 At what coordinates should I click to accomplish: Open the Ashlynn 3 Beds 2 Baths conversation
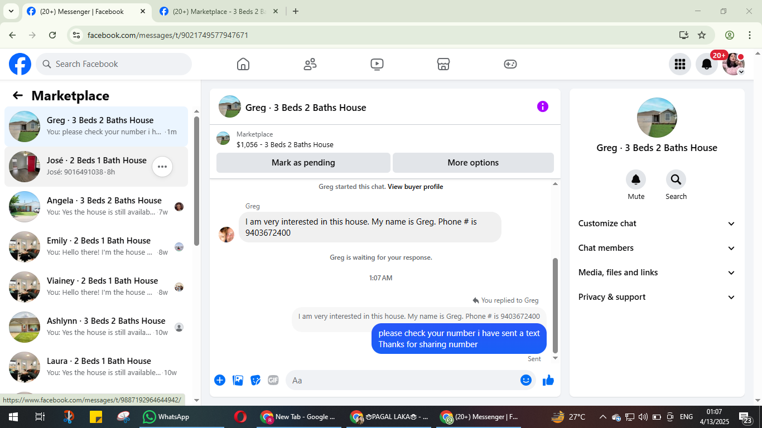pos(96,327)
